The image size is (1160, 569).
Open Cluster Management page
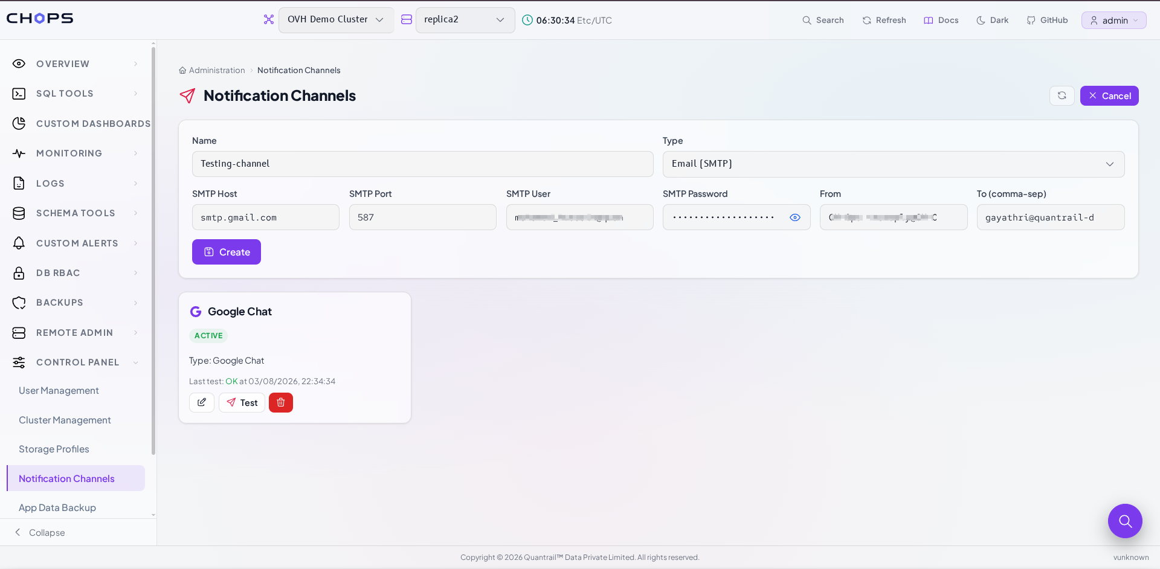pos(65,420)
